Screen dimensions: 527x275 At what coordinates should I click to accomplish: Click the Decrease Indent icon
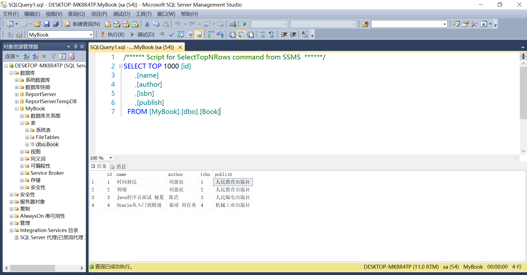284,34
